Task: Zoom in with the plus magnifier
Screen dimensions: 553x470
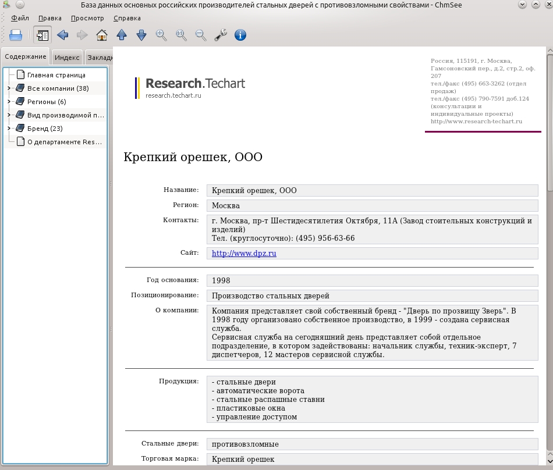Action: pos(161,35)
